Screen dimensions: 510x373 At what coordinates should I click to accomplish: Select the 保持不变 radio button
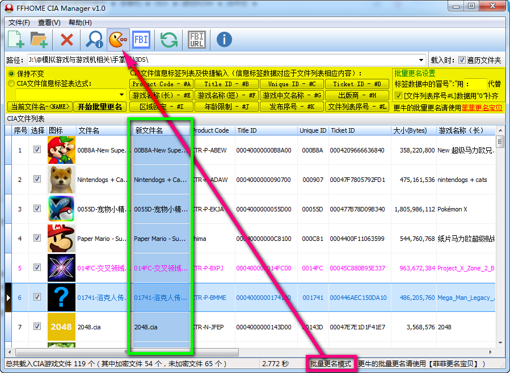point(11,74)
